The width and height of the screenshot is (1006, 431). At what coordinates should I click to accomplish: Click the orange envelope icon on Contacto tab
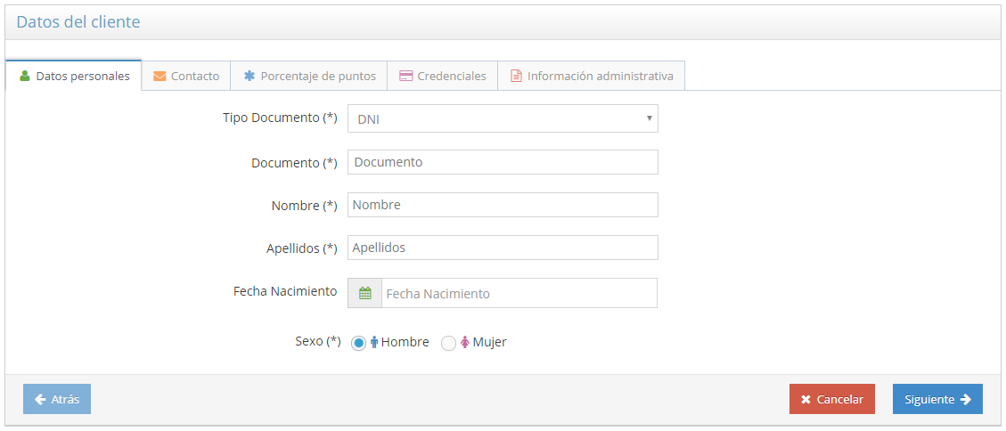click(159, 76)
